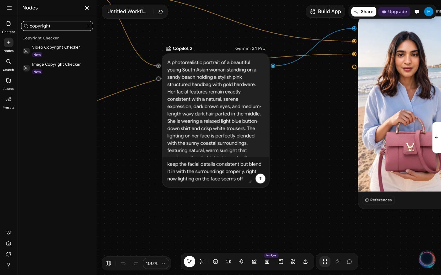Add an image node from toolbar

216,262
